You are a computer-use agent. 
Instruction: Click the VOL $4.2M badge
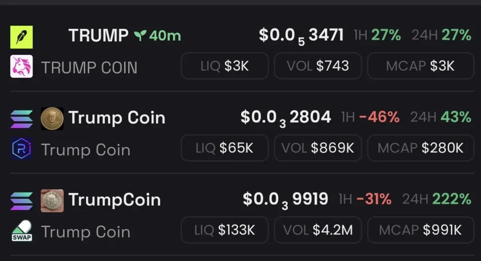[318, 230]
